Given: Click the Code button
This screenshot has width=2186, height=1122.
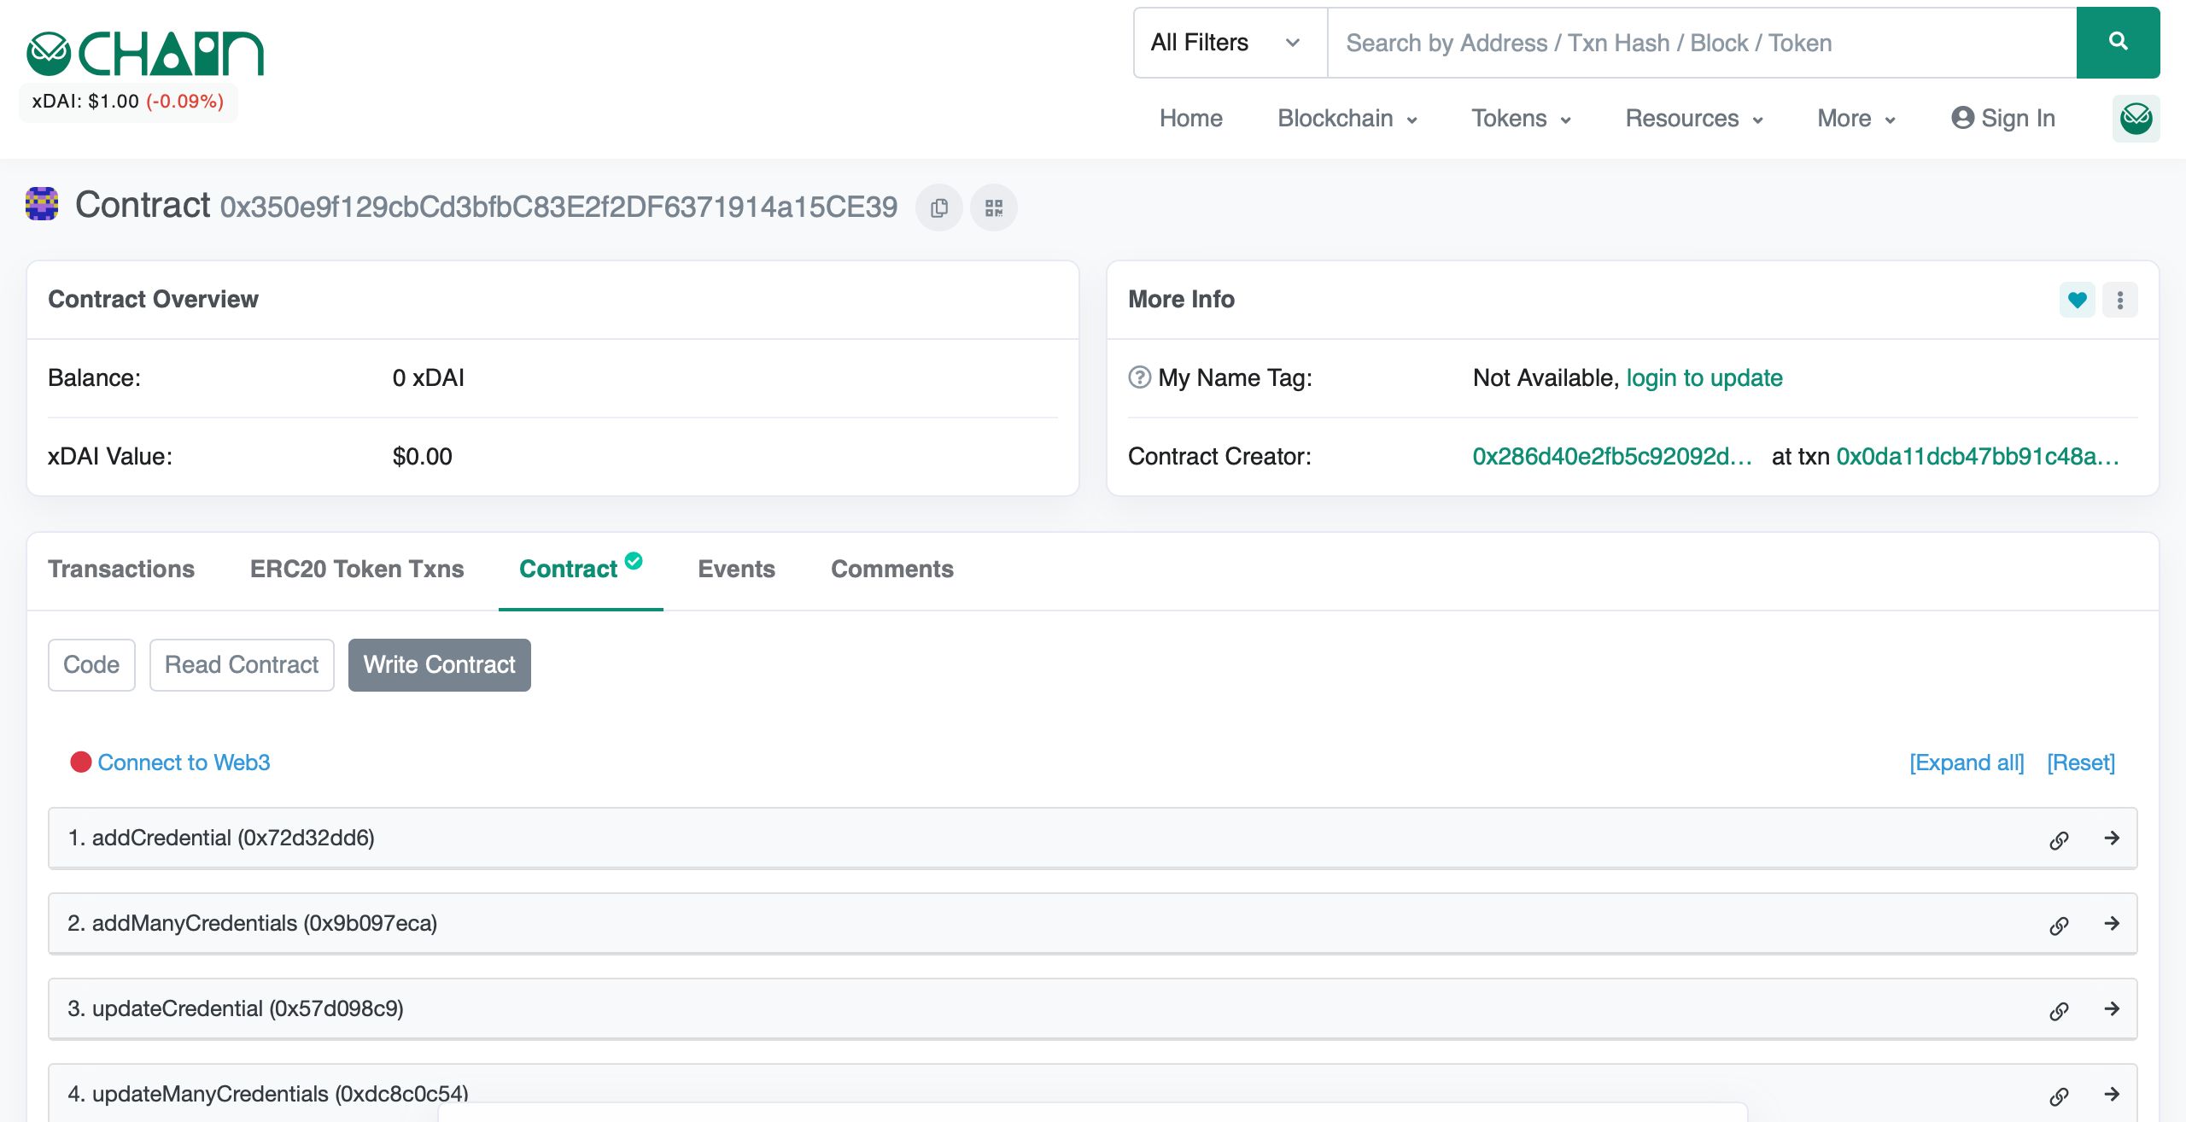Looking at the screenshot, I should [91, 664].
